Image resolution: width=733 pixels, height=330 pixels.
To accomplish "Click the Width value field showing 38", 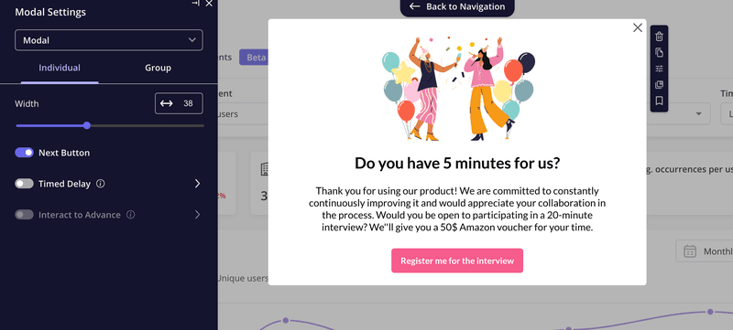I will click(x=179, y=103).
